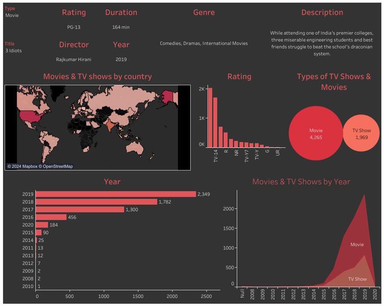Select the TV-14 bar in Rating chart
Viewport: 384px width, 306px height.
point(215,123)
